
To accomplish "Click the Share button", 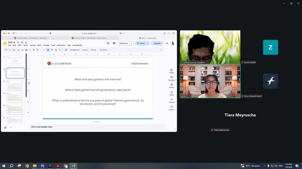I will click(141, 43).
